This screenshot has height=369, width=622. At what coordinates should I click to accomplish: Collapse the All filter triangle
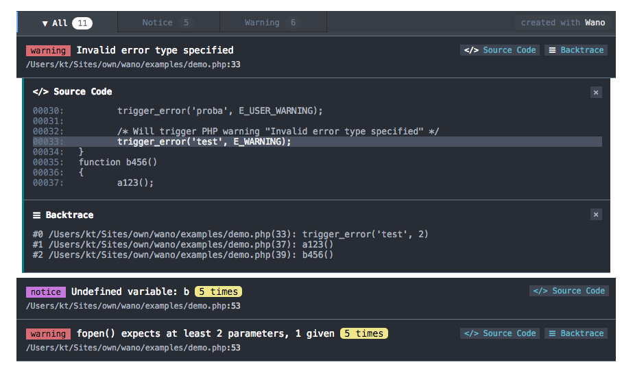(x=45, y=23)
